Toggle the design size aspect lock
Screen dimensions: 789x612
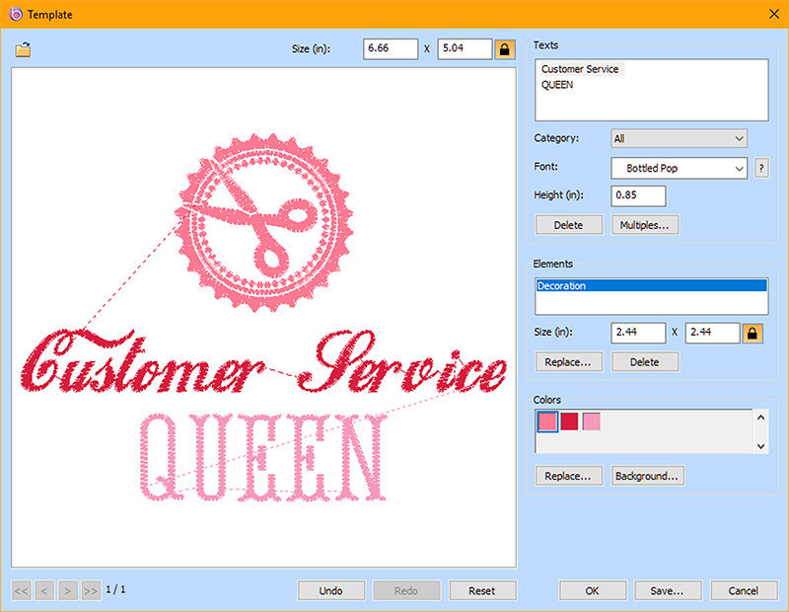(x=504, y=48)
